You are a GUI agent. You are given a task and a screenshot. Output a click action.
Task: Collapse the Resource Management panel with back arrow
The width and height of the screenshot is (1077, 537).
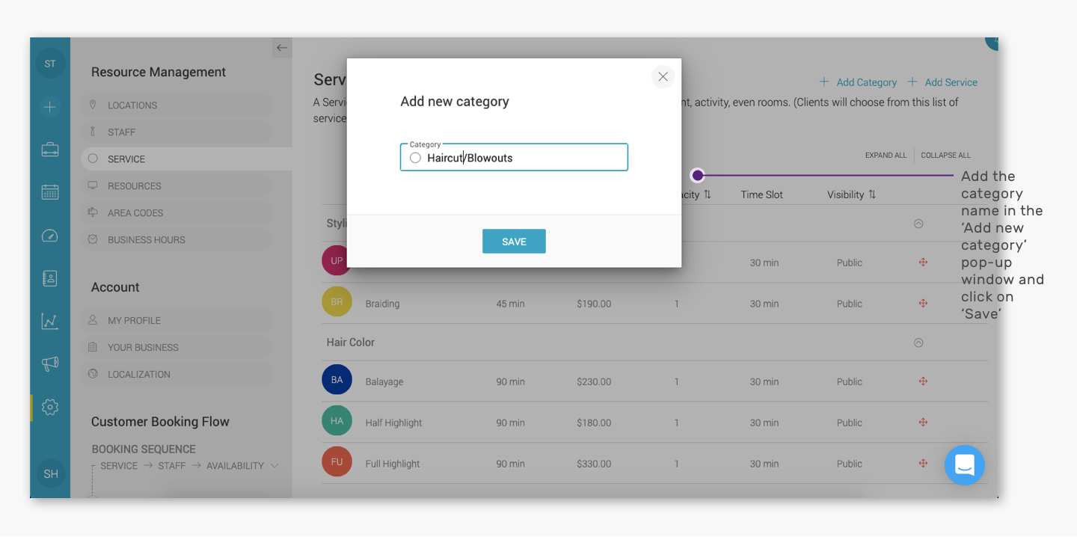pos(281,48)
